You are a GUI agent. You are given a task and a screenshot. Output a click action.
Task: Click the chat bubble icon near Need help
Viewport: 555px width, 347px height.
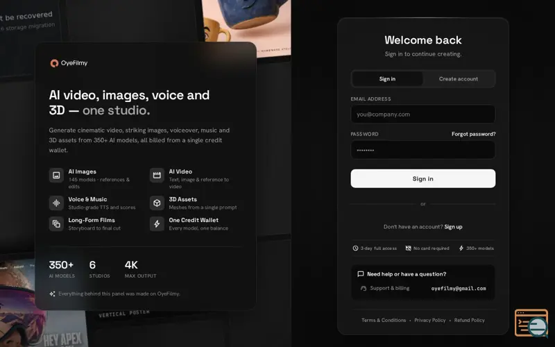coord(360,274)
